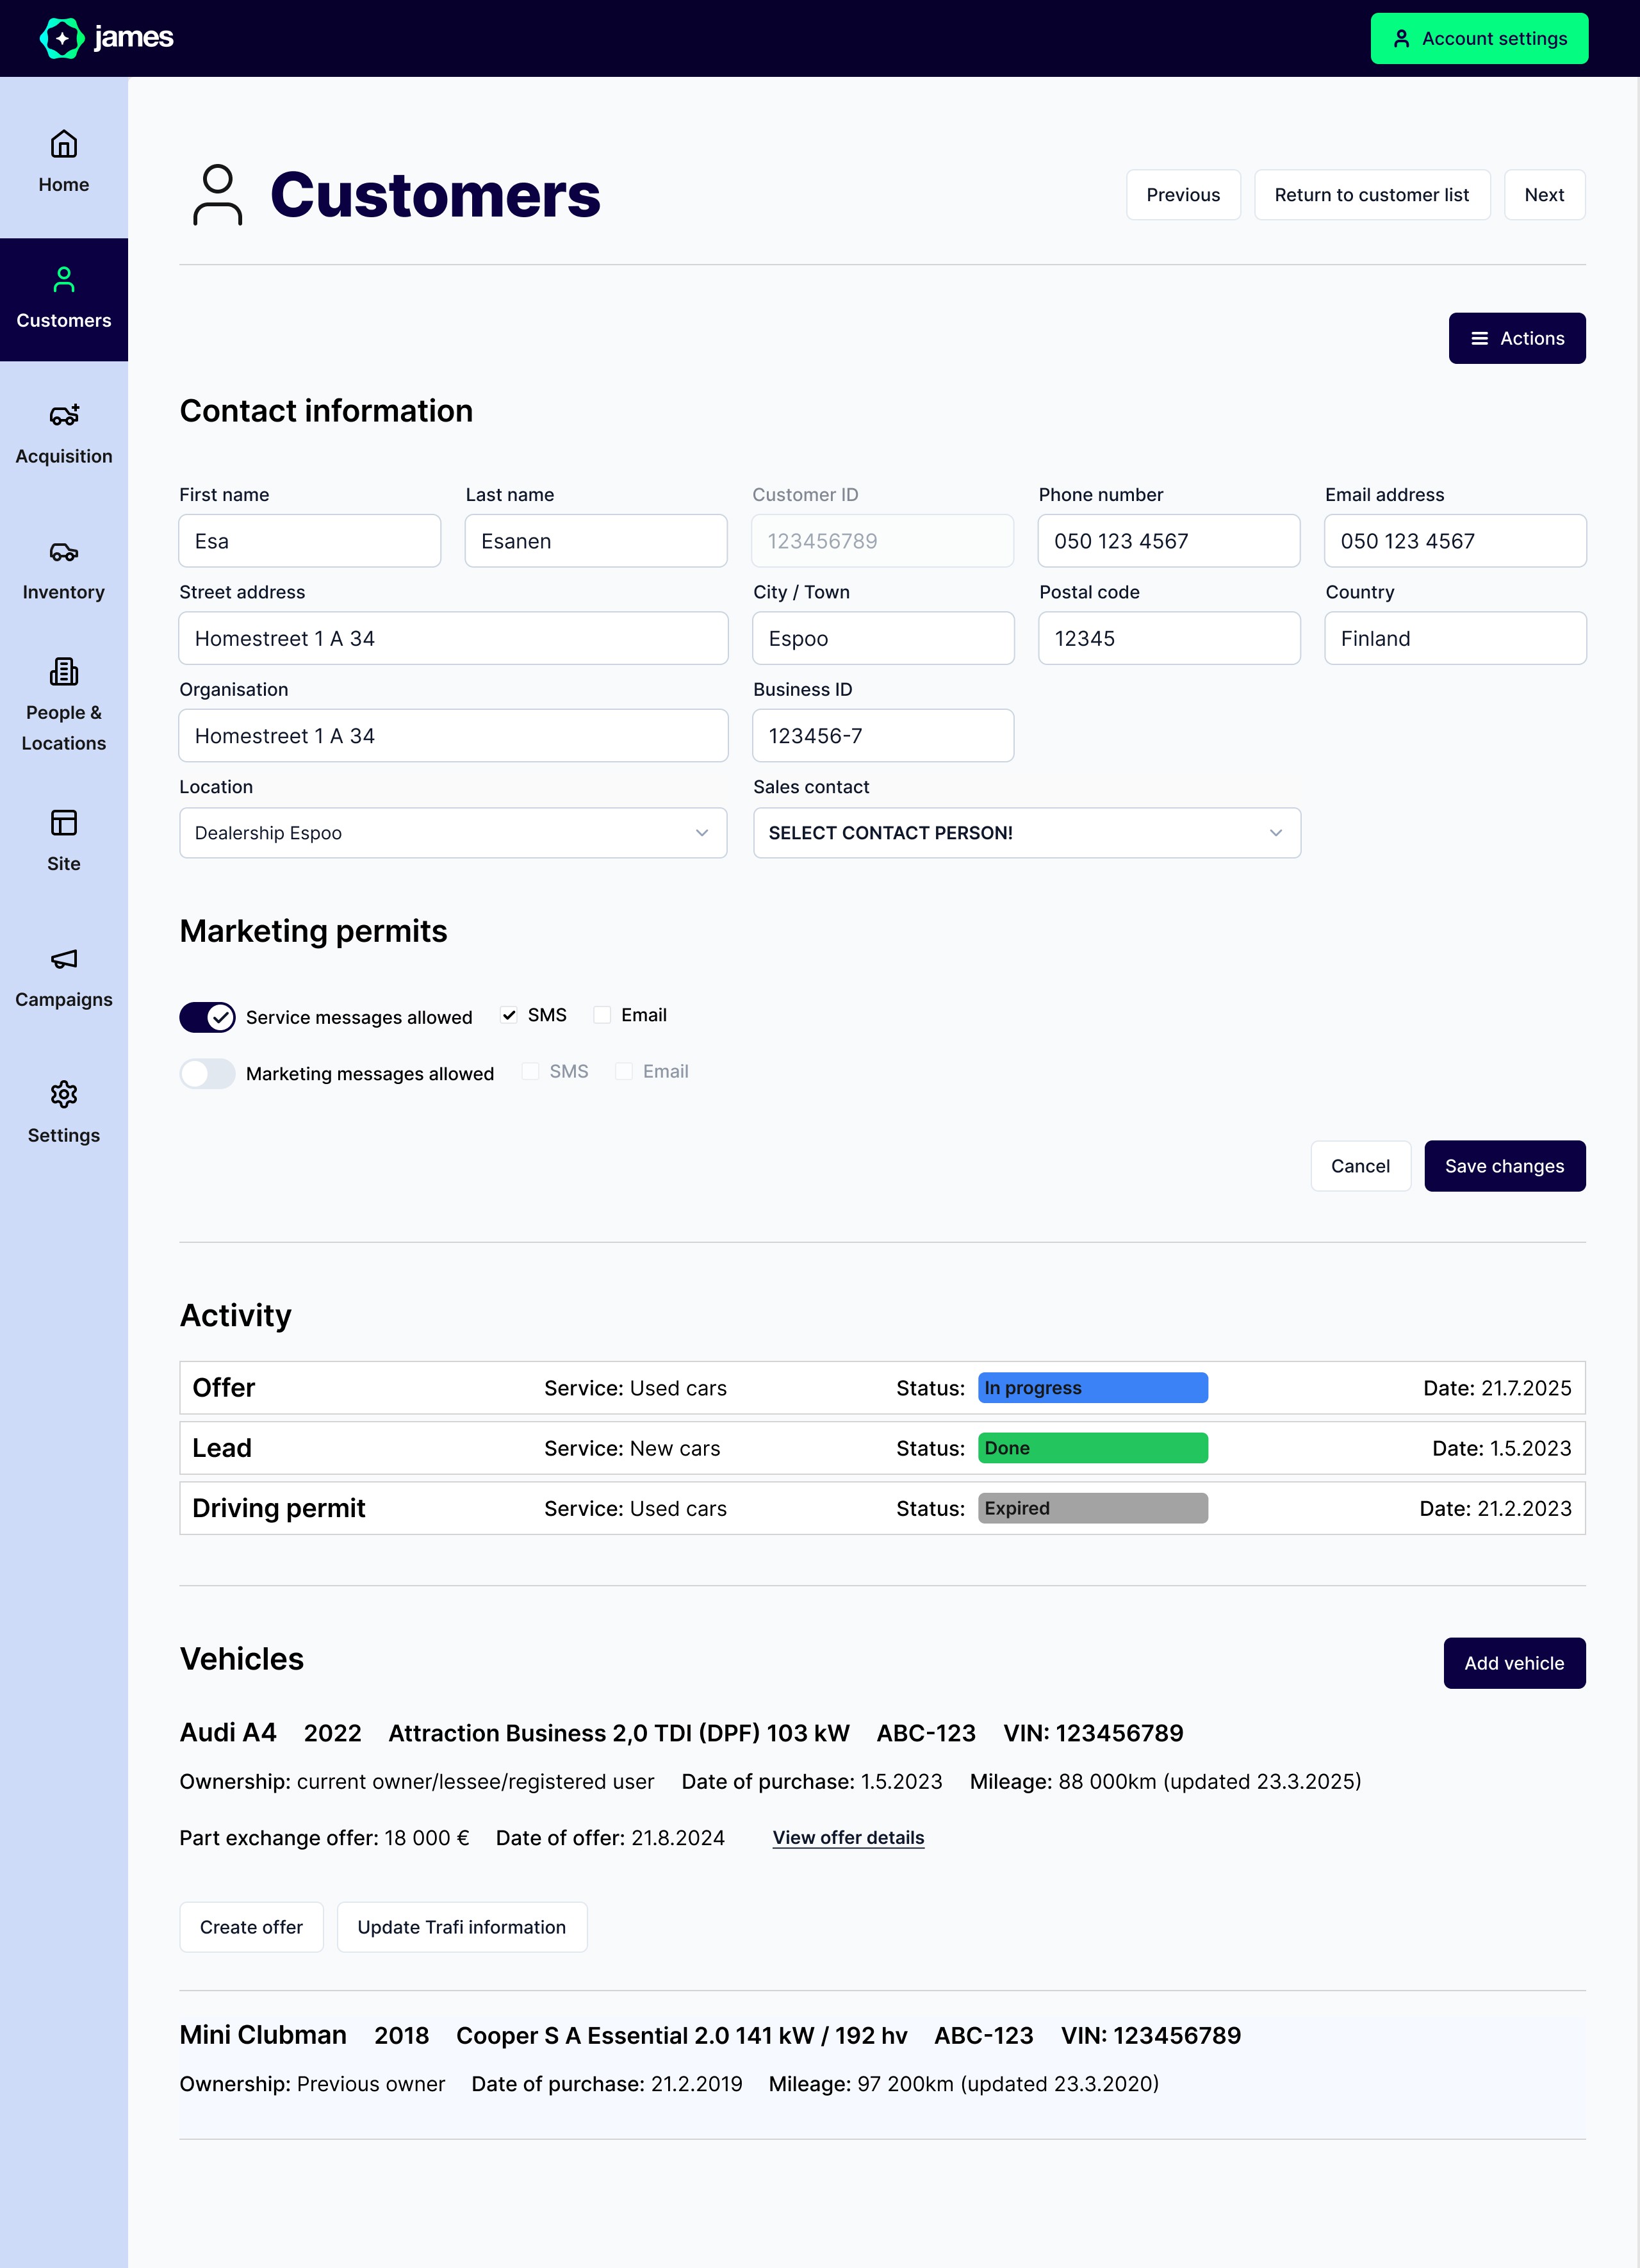Expand the Location dropdown Dealership Espoo

(x=453, y=833)
